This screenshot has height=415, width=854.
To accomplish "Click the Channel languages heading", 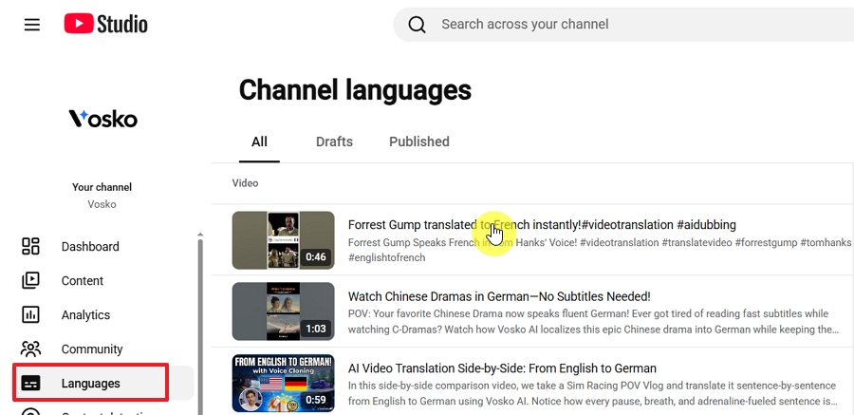I will coord(355,90).
